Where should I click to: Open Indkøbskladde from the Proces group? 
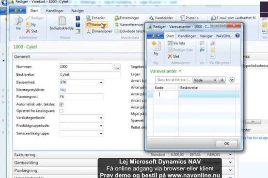[x=62, y=23]
